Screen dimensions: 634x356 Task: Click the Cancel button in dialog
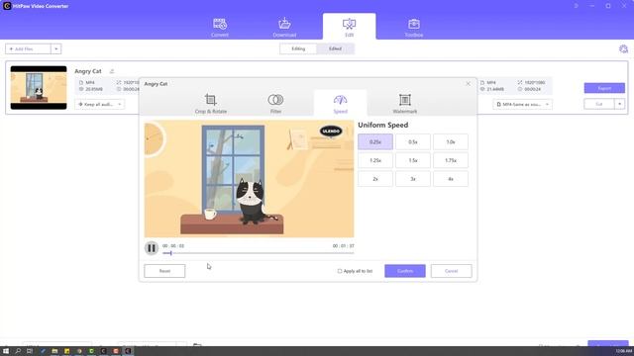click(452, 271)
